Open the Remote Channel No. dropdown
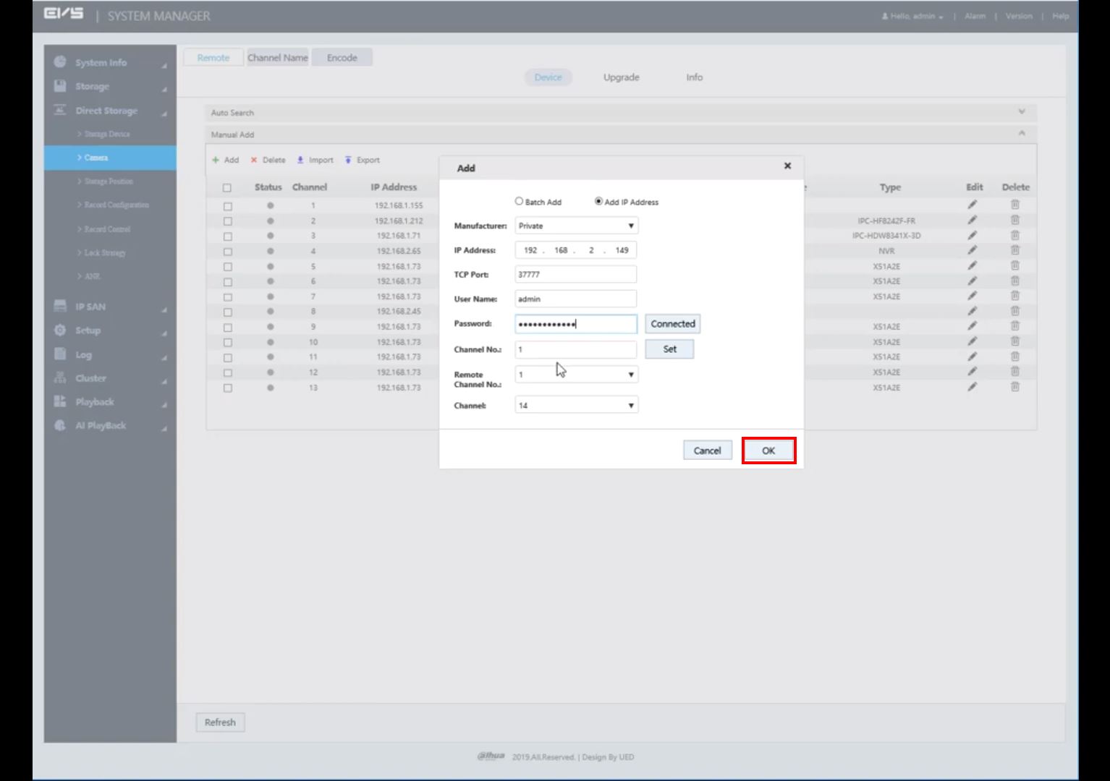The width and height of the screenshot is (1110, 781). click(x=576, y=375)
